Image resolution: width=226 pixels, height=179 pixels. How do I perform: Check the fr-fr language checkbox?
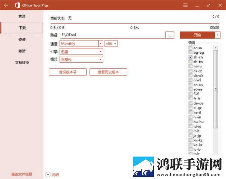pyautogui.click(x=190, y=98)
